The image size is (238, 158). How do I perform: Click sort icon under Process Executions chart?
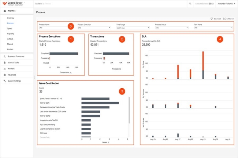[x=71, y=73]
